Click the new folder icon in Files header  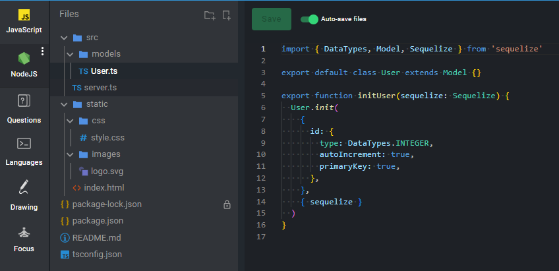210,15
